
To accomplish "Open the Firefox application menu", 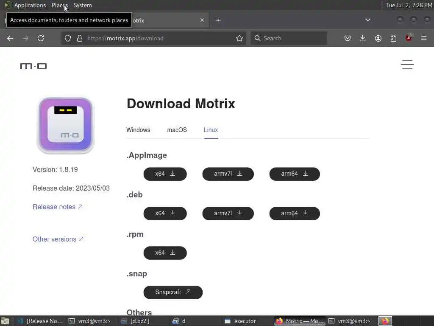I will click(424, 38).
